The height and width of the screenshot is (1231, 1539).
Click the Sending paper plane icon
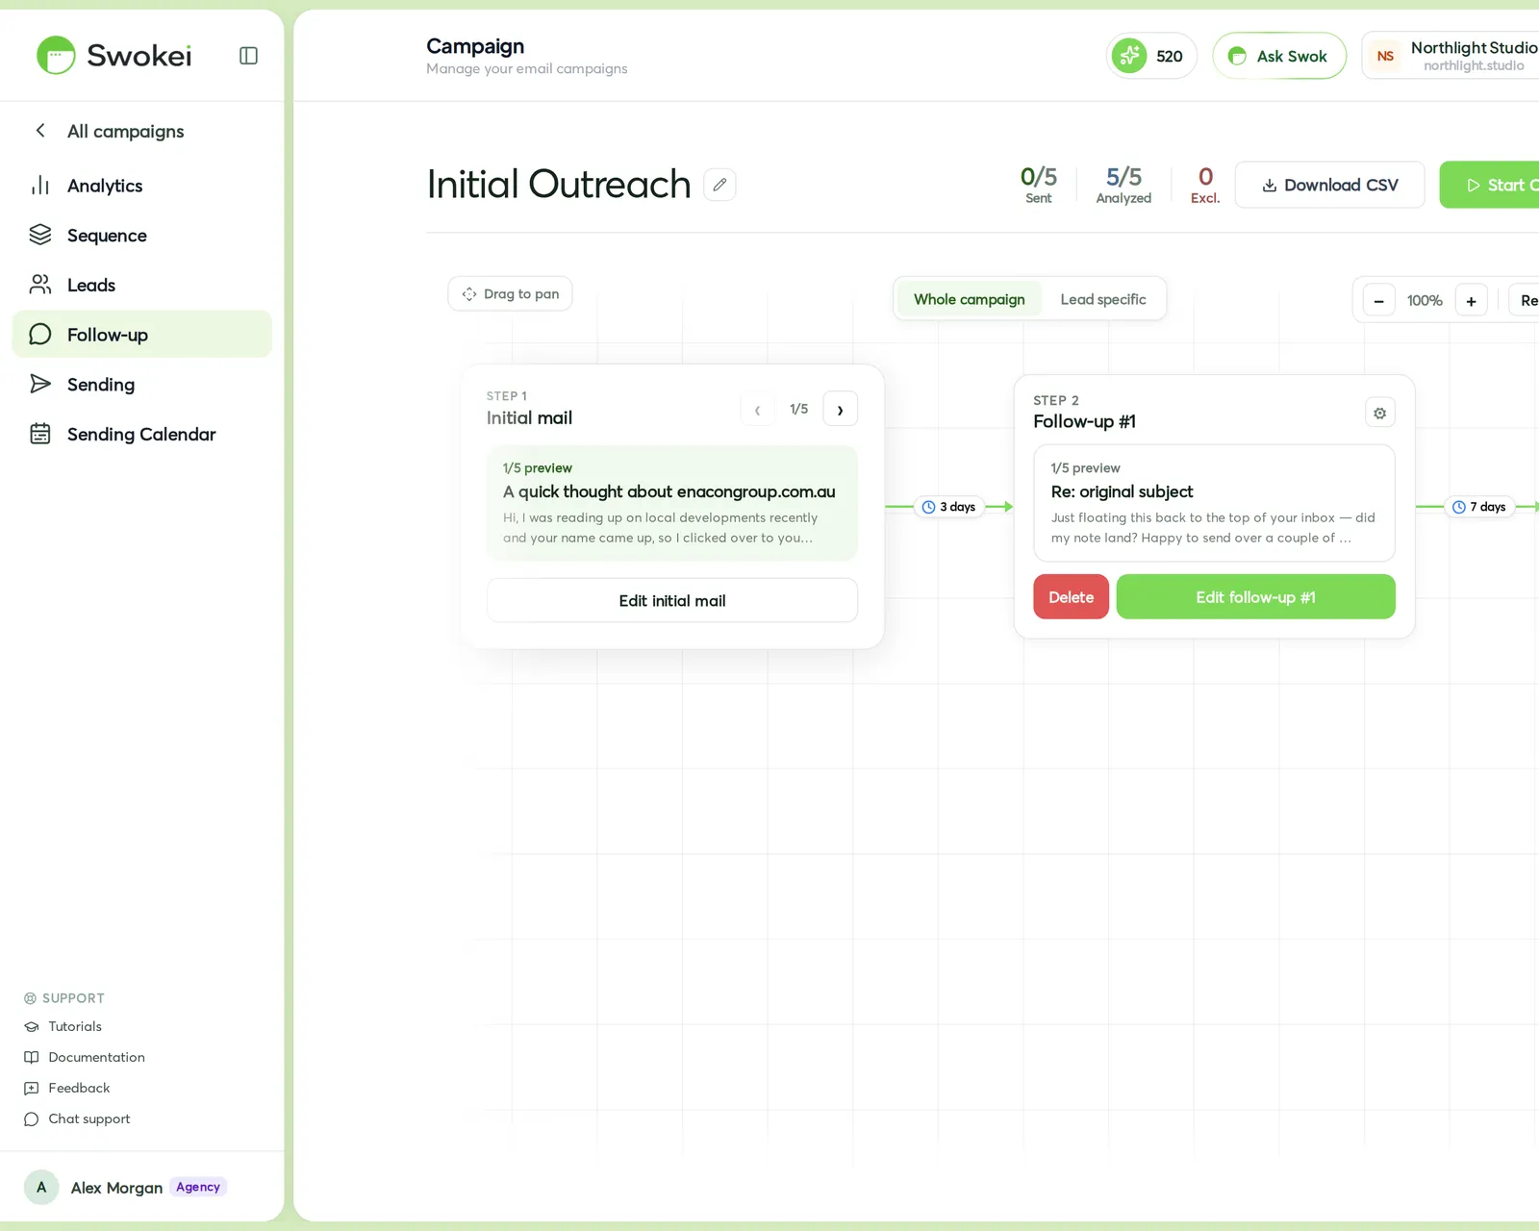(x=40, y=384)
